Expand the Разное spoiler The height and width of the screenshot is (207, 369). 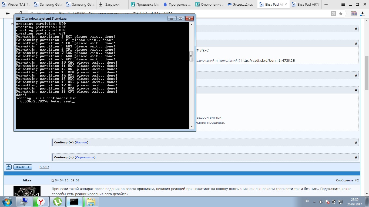[82, 142]
